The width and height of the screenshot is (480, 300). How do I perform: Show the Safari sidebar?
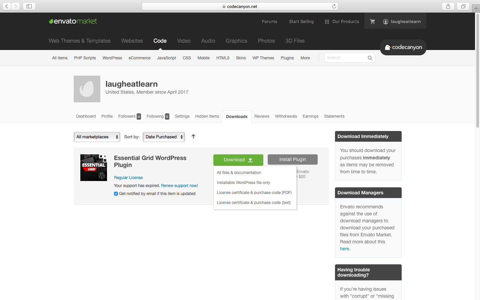click(x=29, y=6)
